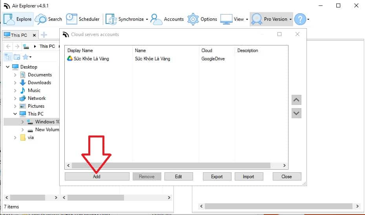Click the dialog Close button
The image size is (365, 215).
(287, 177)
